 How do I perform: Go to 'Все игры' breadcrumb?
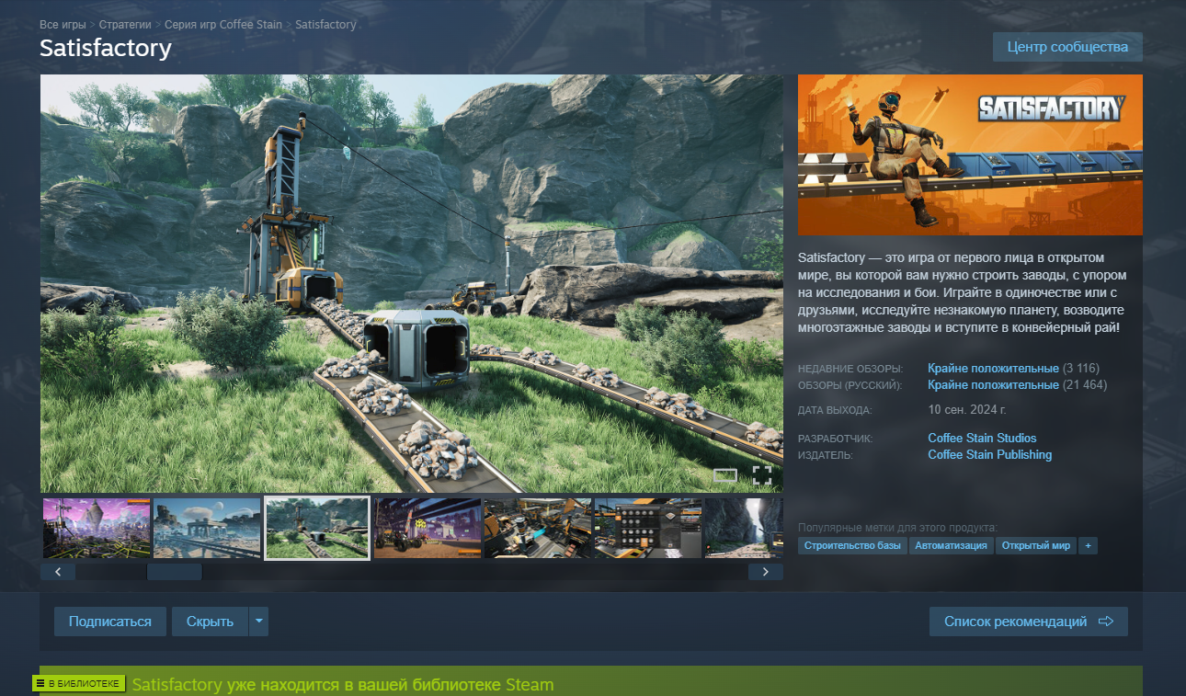(62, 24)
